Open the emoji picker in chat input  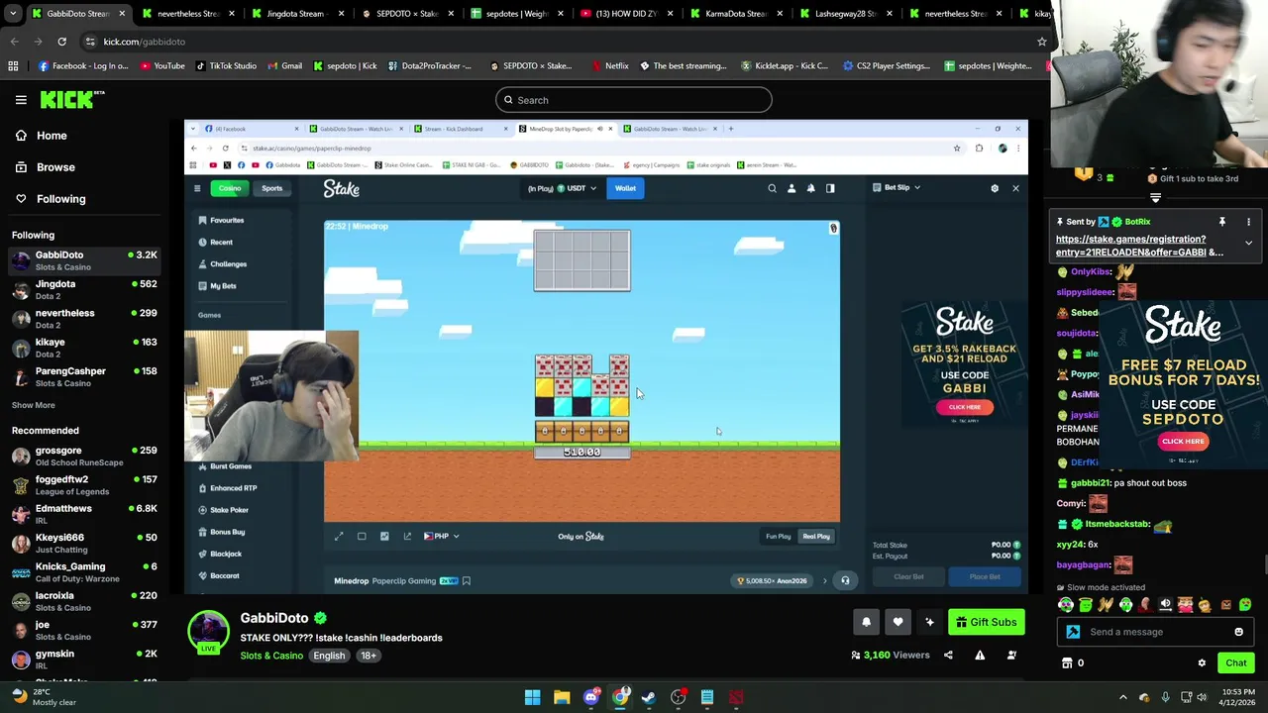click(1238, 632)
